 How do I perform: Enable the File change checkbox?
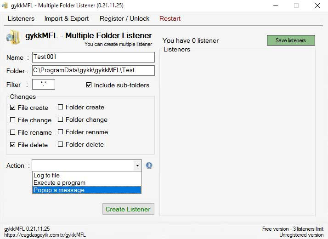[x=13, y=120]
